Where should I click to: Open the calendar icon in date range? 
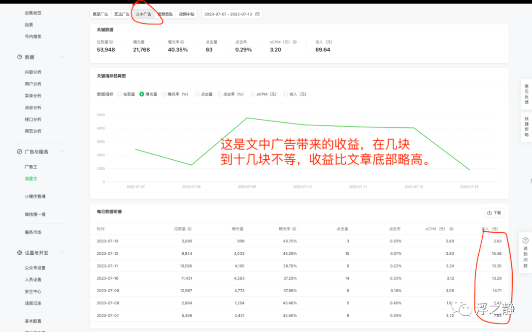point(258,14)
